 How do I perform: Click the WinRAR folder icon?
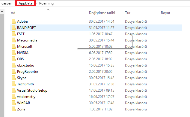(x=13, y=103)
